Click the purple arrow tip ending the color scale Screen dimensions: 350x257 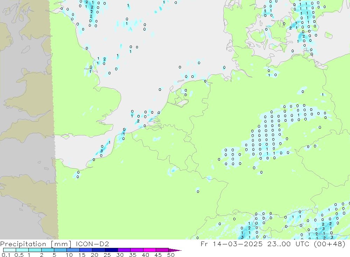click(175, 250)
